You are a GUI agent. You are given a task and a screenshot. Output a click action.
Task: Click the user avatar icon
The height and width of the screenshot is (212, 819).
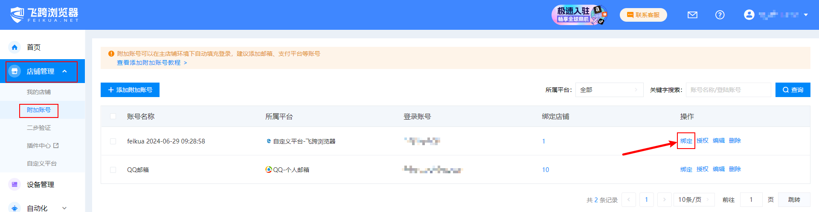coord(749,15)
